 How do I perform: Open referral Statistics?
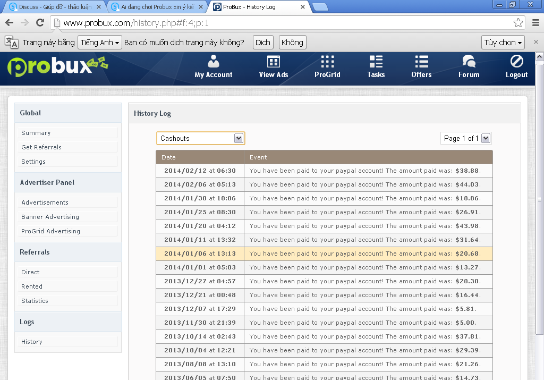coord(67,300)
